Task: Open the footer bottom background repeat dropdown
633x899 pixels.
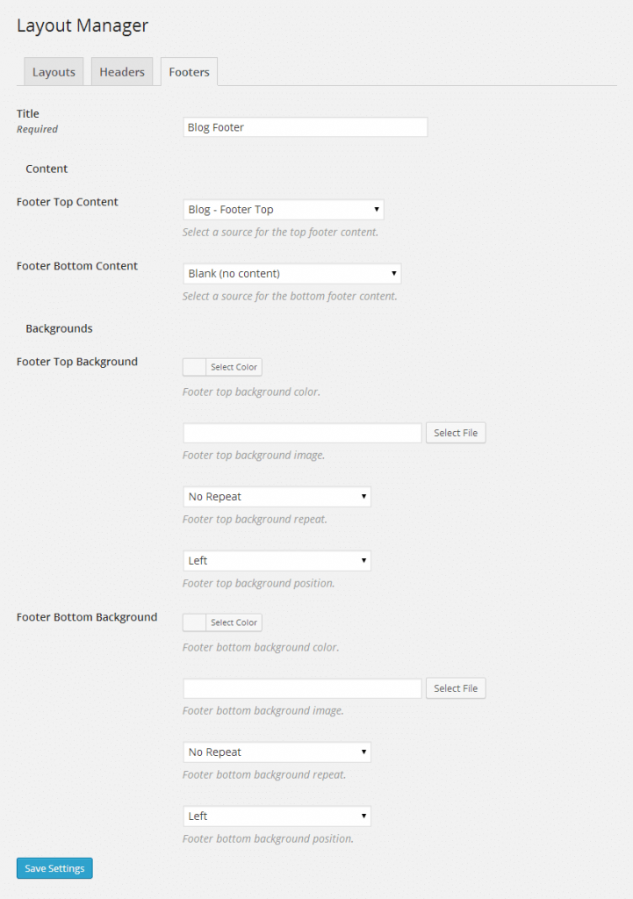Action: pyautogui.click(x=276, y=752)
